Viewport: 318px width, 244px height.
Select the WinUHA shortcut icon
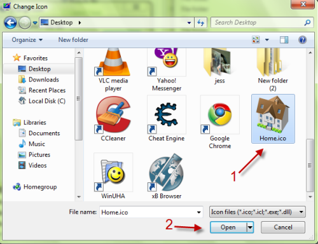[113, 172]
